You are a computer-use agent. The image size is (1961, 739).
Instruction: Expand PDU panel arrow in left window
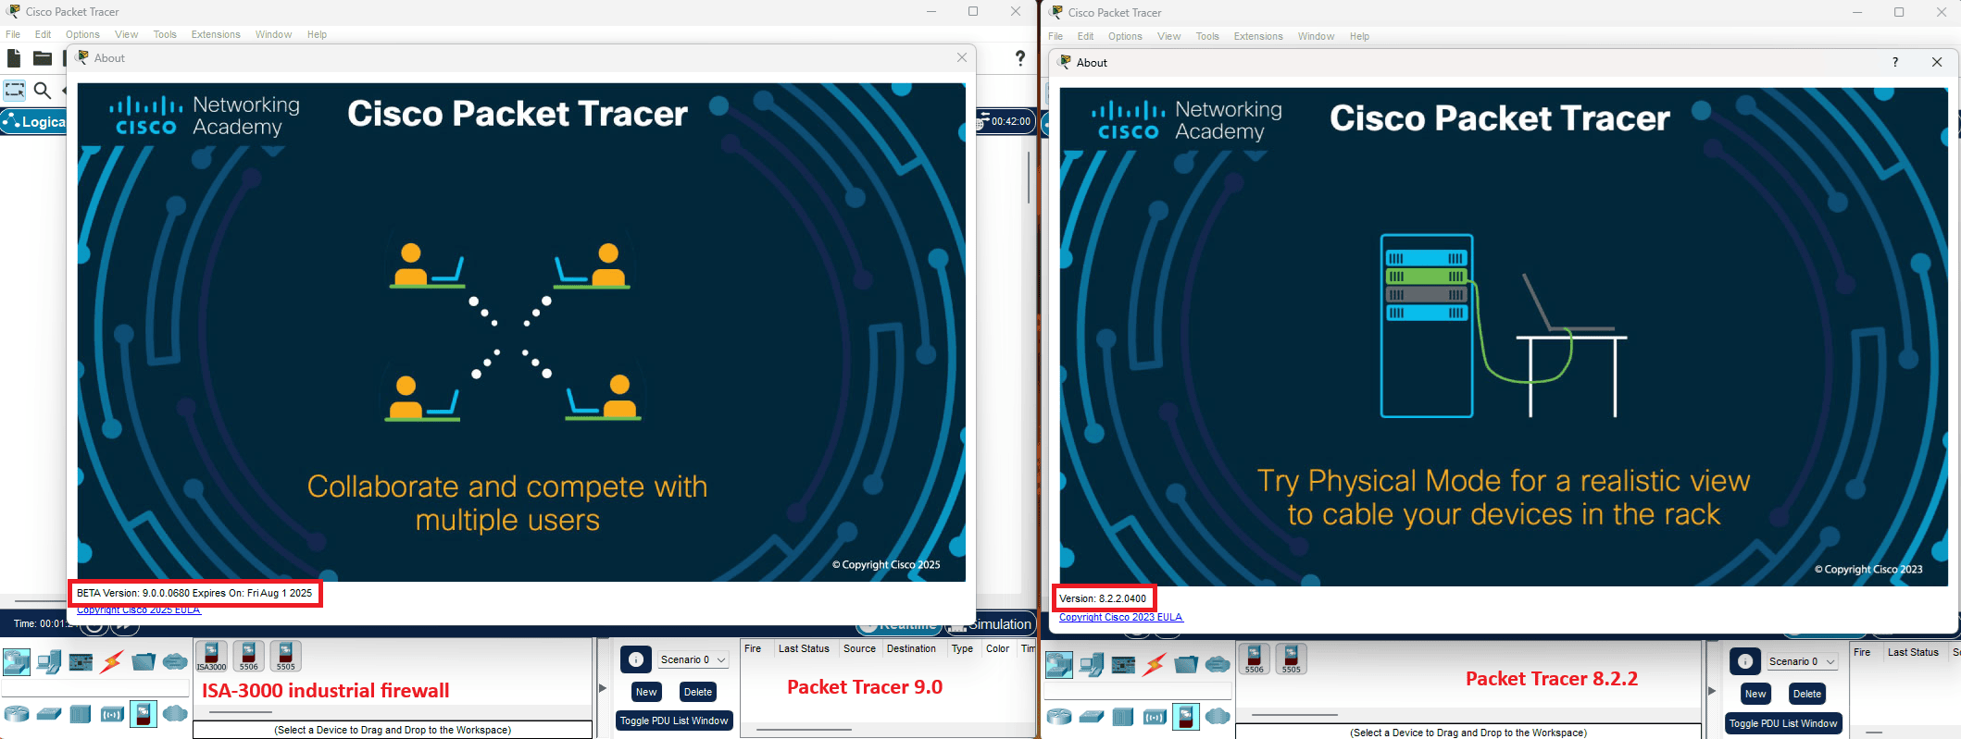pyautogui.click(x=603, y=688)
